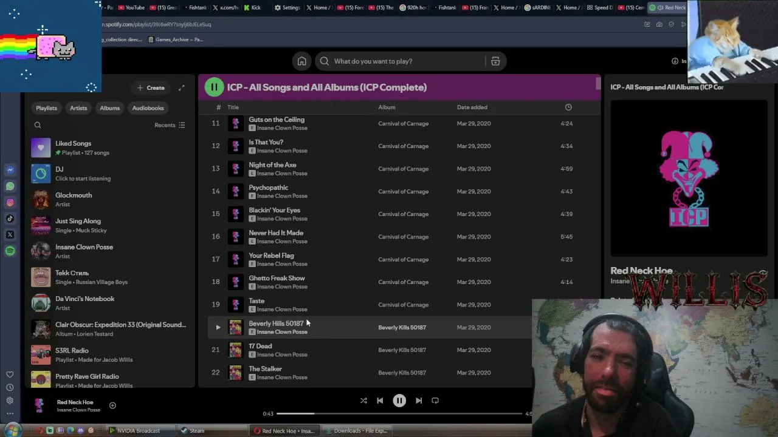Open the Windows Start menu
This screenshot has width=778, height=437.
[12, 430]
